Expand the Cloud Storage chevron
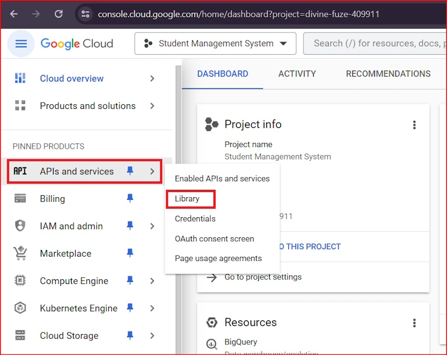Viewport: 447px width, 355px height. point(152,336)
